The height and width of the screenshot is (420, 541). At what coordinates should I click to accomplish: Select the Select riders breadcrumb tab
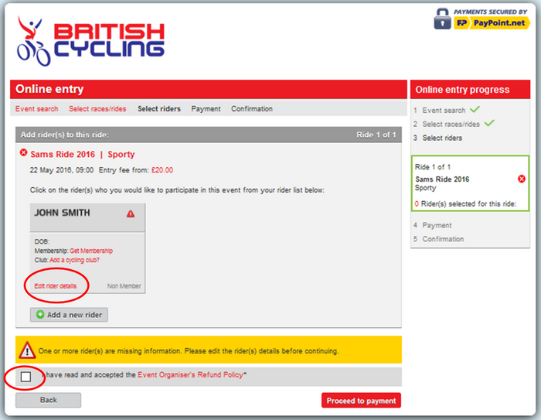(x=159, y=109)
